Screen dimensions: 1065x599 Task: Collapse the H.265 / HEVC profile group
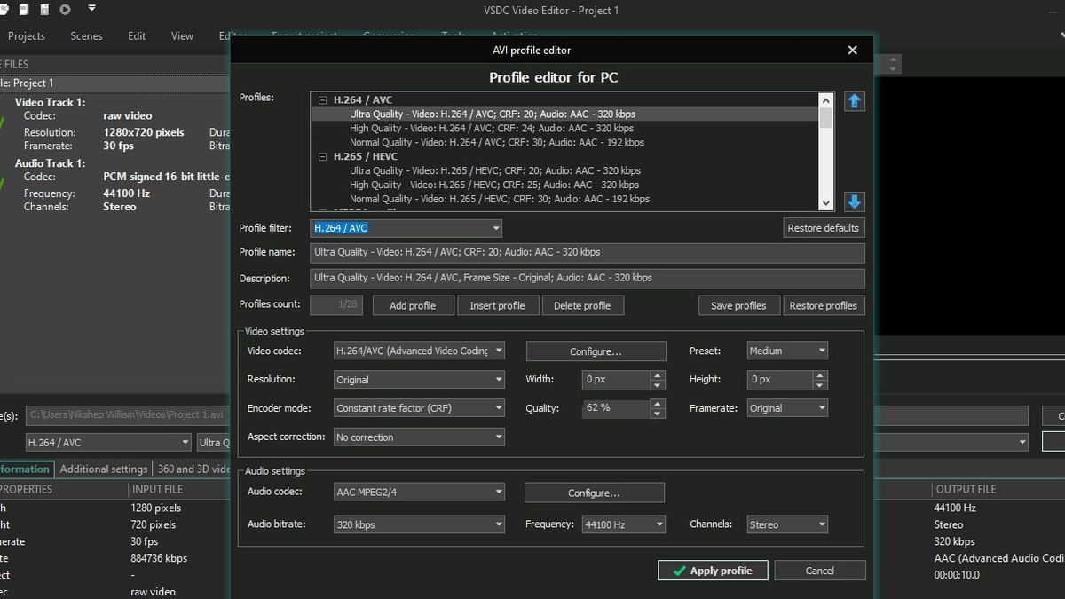(x=321, y=156)
